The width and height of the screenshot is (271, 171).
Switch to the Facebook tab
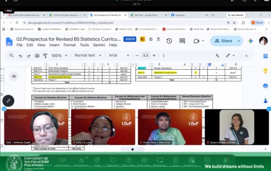click(x=189, y=15)
